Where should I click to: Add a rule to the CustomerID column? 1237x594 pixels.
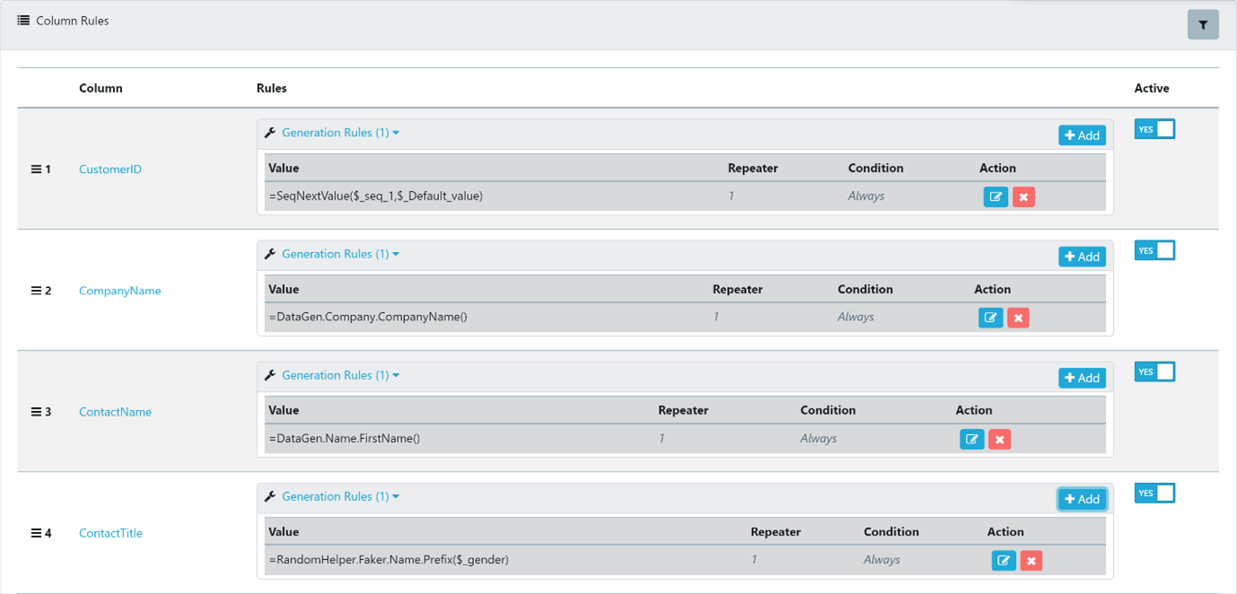click(x=1082, y=135)
